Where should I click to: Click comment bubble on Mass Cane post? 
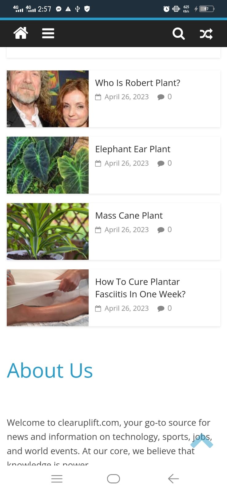(161, 230)
